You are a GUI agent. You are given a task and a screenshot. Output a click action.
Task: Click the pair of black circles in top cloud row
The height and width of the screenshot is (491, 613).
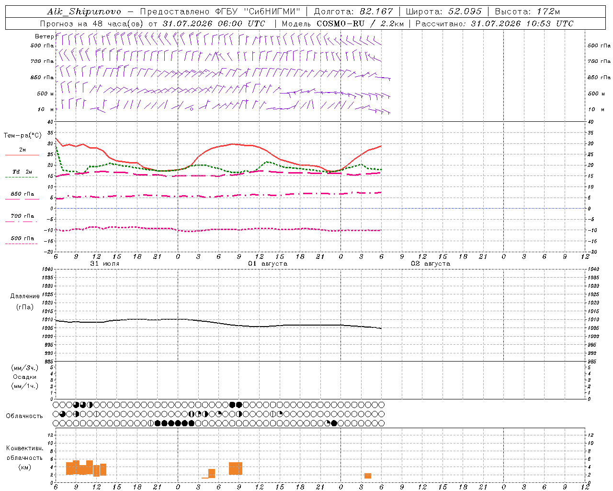[236, 405]
